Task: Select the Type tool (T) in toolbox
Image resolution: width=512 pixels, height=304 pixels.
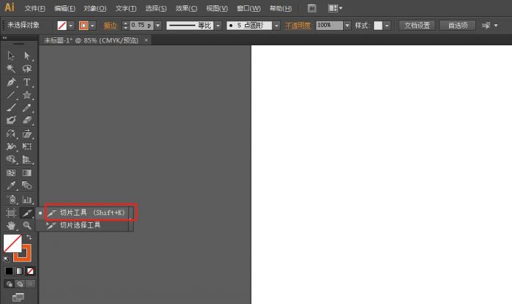Action: (x=27, y=82)
